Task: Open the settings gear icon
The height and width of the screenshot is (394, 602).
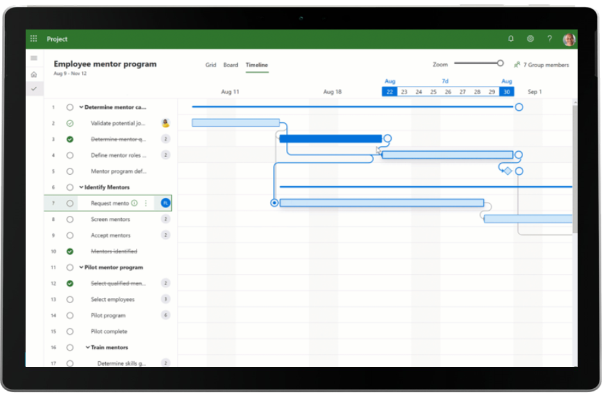Action: click(530, 39)
